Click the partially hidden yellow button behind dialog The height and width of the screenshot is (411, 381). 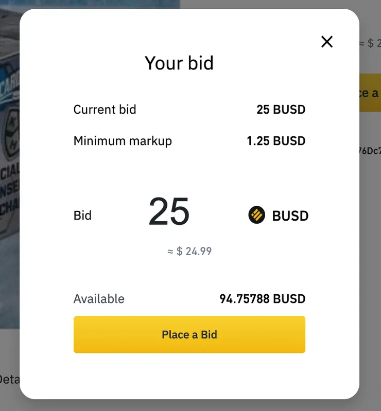370,93
